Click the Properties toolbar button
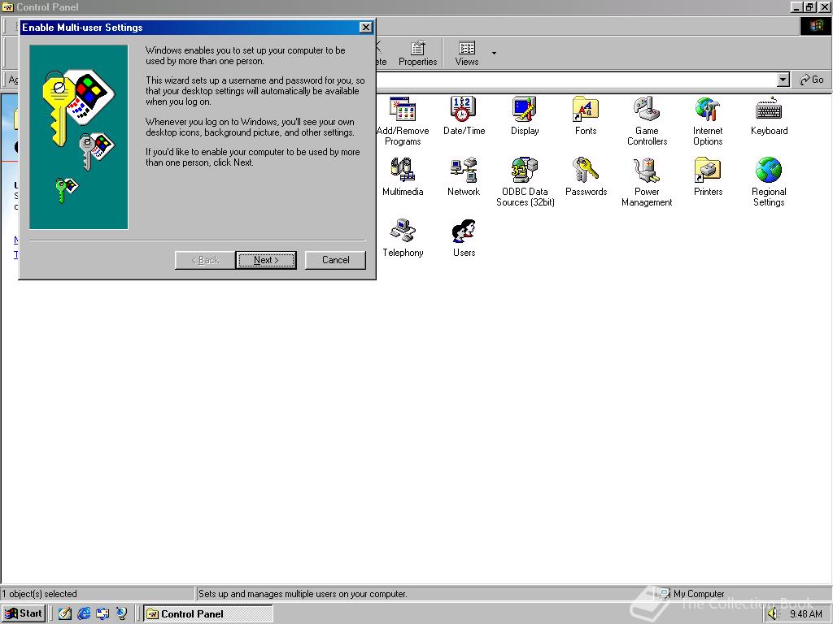Viewport: 833px width, 624px height. tap(417, 54)
